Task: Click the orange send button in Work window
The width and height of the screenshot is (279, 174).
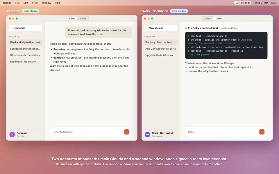Action: pyautogui.click(x=262, y=132)
